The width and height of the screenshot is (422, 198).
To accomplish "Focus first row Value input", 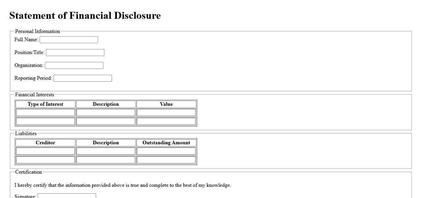I will click(166, 113).
